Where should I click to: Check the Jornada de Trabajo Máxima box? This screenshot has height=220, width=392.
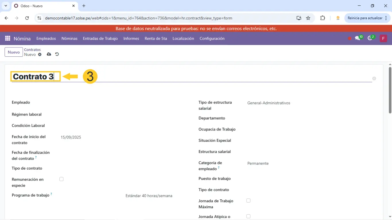249,201
